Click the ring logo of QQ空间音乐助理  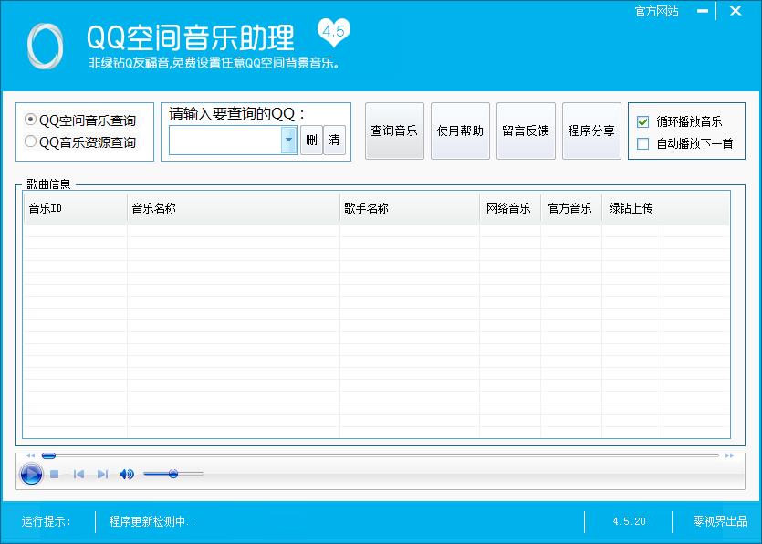46,47
